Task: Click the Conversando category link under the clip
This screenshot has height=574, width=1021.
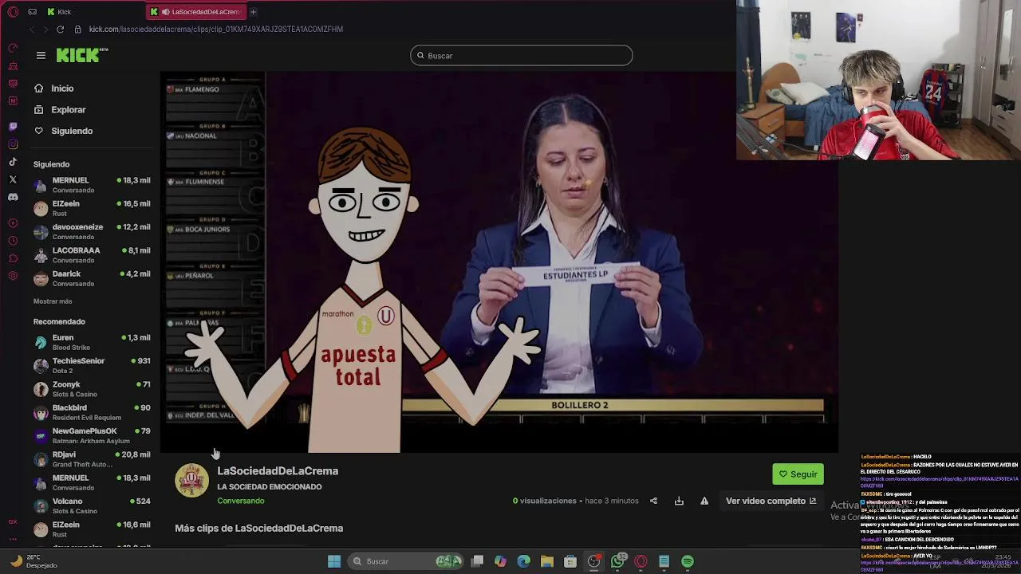Action: pyautogui.click(x=241, y=501)
